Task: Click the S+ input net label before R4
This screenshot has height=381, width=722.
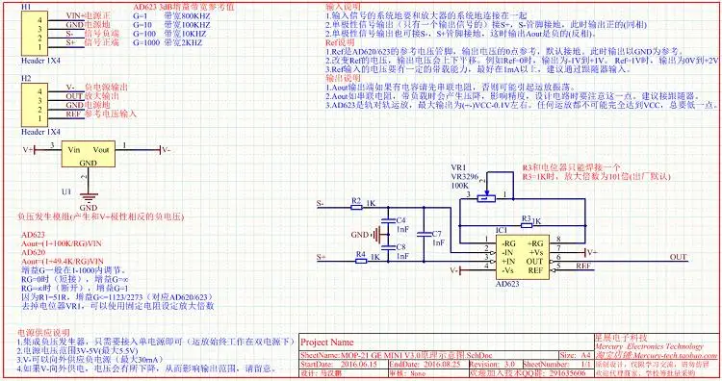Action: [x=321, y=257]
